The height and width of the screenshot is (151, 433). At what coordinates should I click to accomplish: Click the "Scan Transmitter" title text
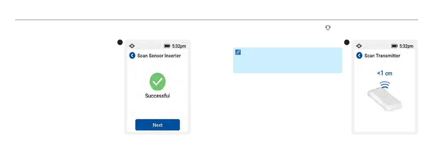click(382, 56)
